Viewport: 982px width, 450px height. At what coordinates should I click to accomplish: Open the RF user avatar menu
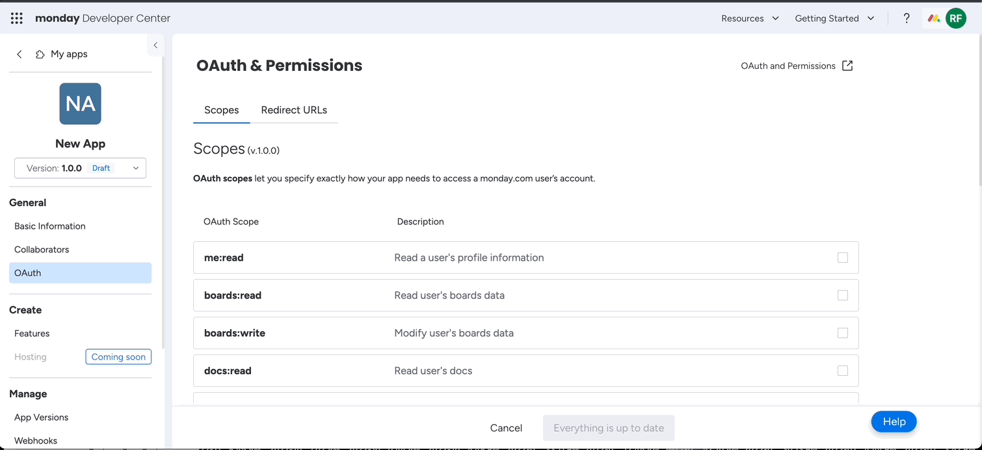[x=955, y=18]
